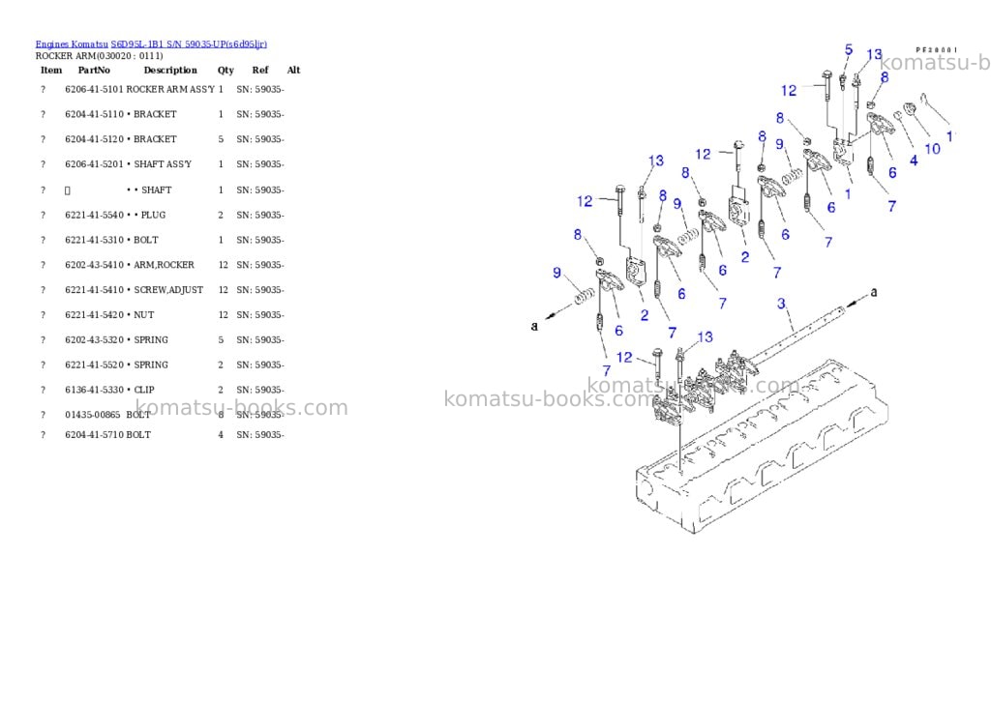Click the "• • PLUG" description
Viewport: 991px width, 701px height.
[x=146, y=215]
